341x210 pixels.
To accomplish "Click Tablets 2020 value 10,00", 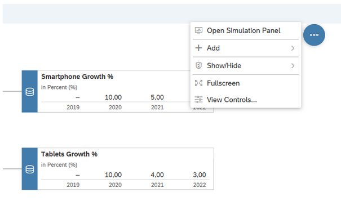I will (x=113, y=175).
